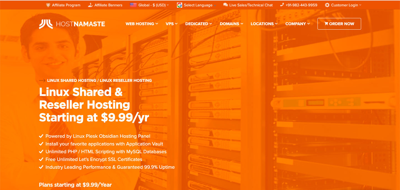Click the Customer Login gear icon
400x190 pixels.
[x=327, y=5]
